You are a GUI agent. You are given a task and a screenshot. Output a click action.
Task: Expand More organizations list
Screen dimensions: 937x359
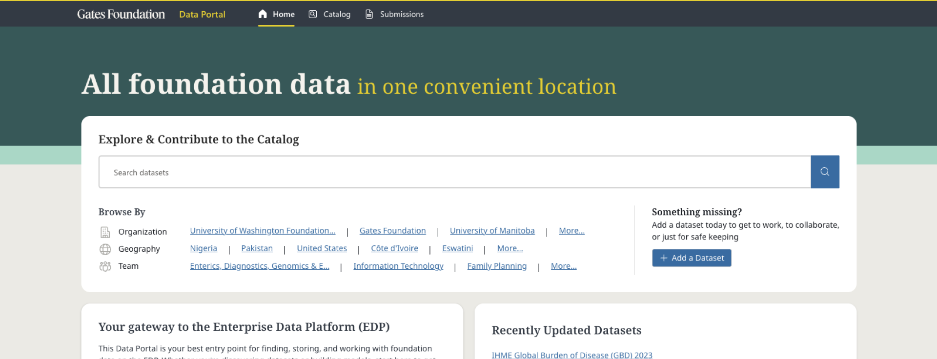pyautogui.click(x=571, y=231)
